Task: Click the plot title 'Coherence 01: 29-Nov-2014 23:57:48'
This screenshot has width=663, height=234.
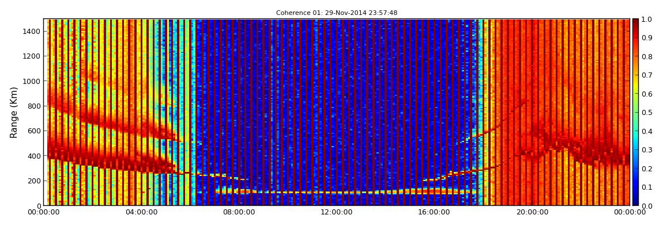Action: tap(337, 13)
